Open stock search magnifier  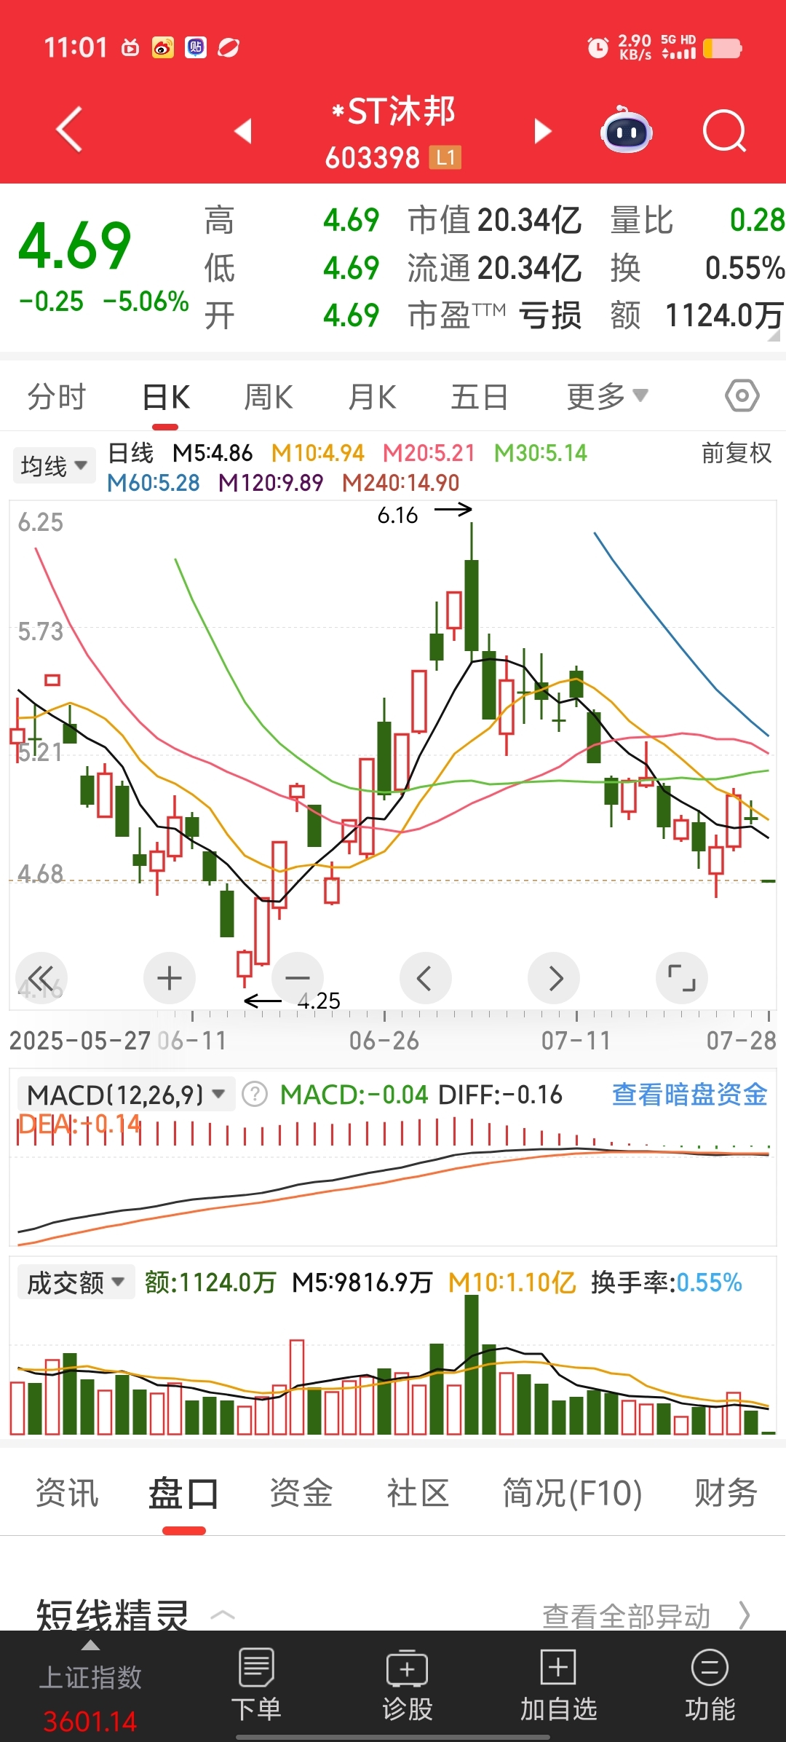coord(725,131)
